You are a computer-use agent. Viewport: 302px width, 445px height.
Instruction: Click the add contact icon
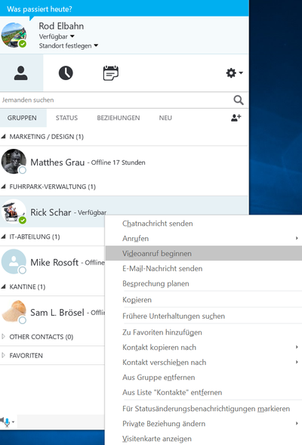[x=236, y=118]
